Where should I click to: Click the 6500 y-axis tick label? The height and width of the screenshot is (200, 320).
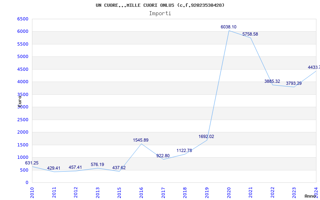(23, 19)
